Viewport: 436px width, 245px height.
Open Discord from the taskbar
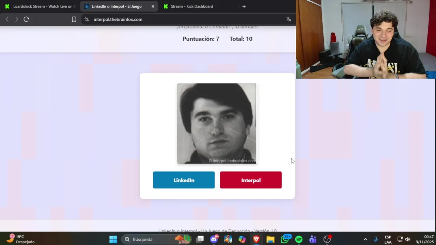pos(214,239)
